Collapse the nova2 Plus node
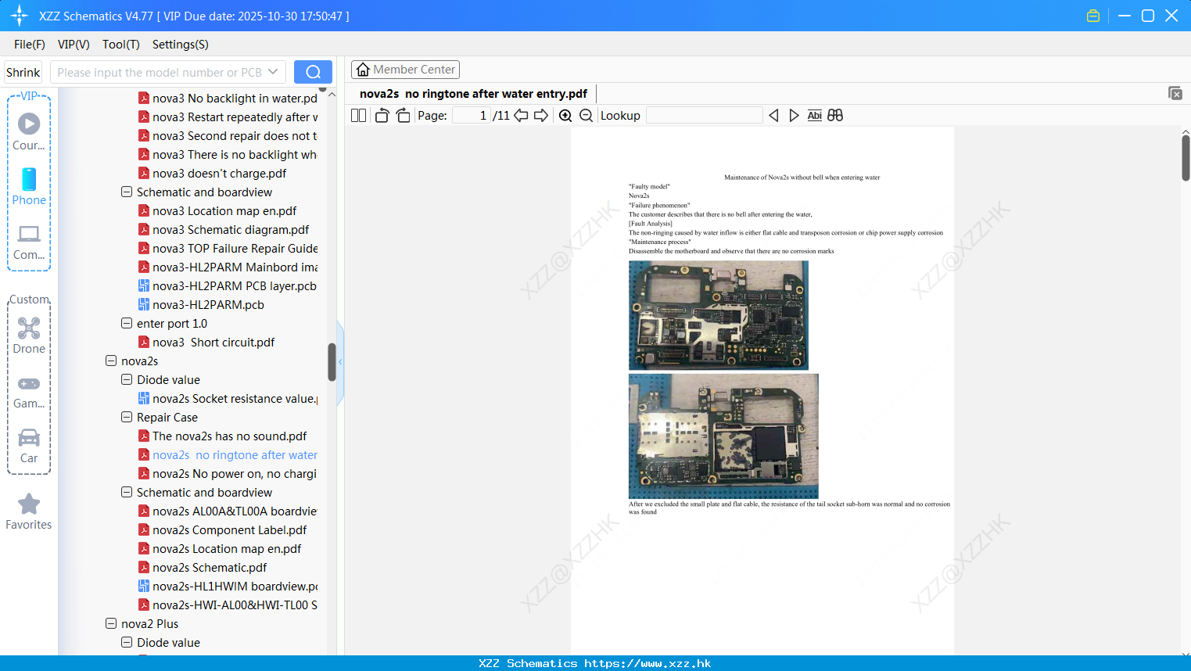Screen dimensions: 1191x671 pyautogui.click(x=111, y=623)
